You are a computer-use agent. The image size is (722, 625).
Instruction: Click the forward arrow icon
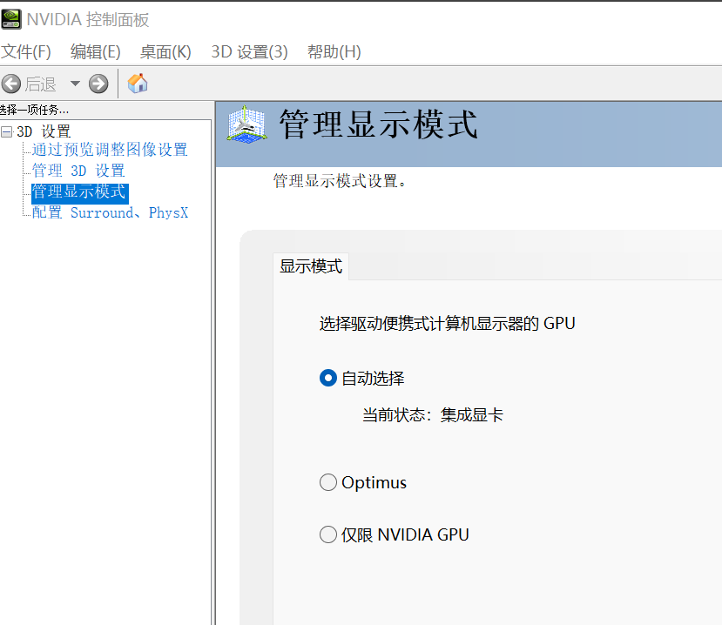click(98, 84)
